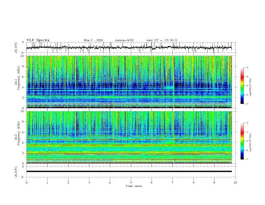Click the time axis tick label "7"

[x=173, y=183]
